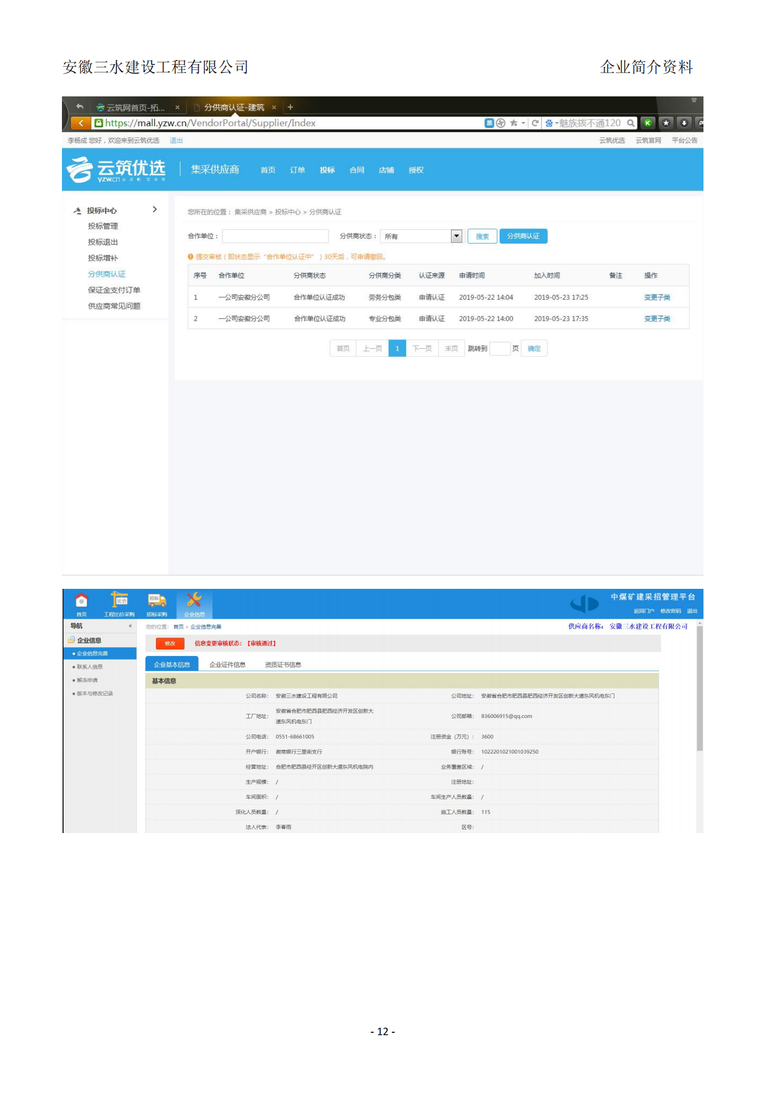Click the 跳转到 page number field
This screenshot has height=1093, width=773.
click(500, 349)
